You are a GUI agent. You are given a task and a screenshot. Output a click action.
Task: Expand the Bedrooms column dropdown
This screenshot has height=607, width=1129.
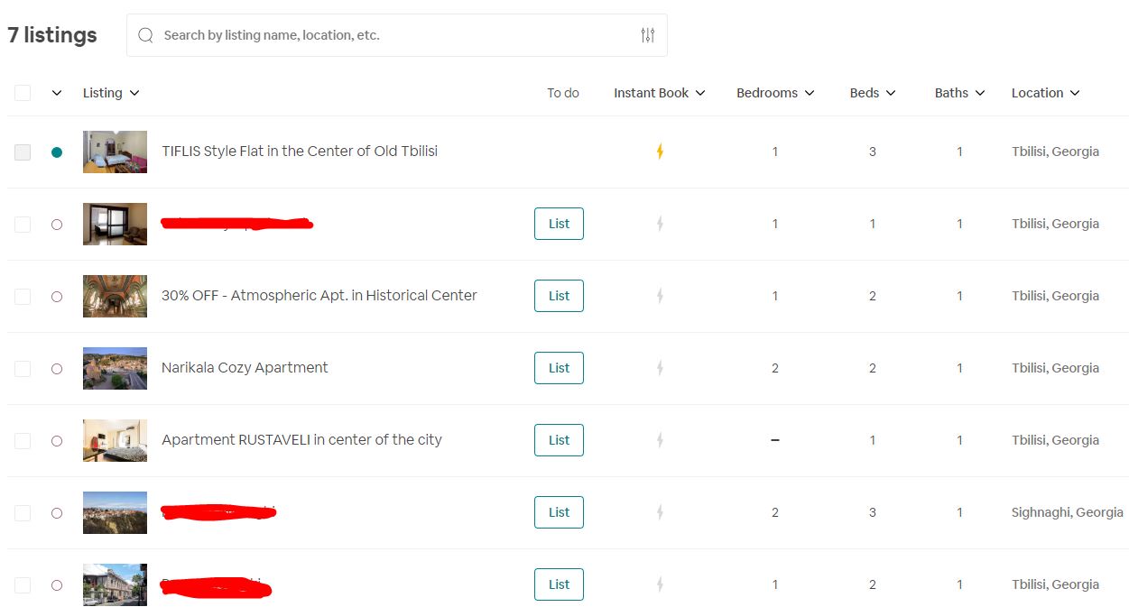pyautogui.click(x=775, y=93)
